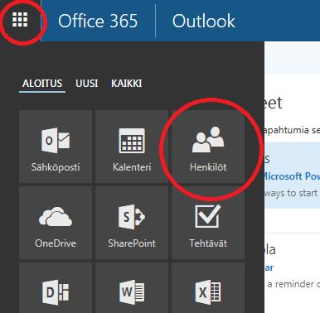This screenshot has width=320, height=313.
Task: Switch to the KAIKKI tab
Action: [x=127, y=84]
